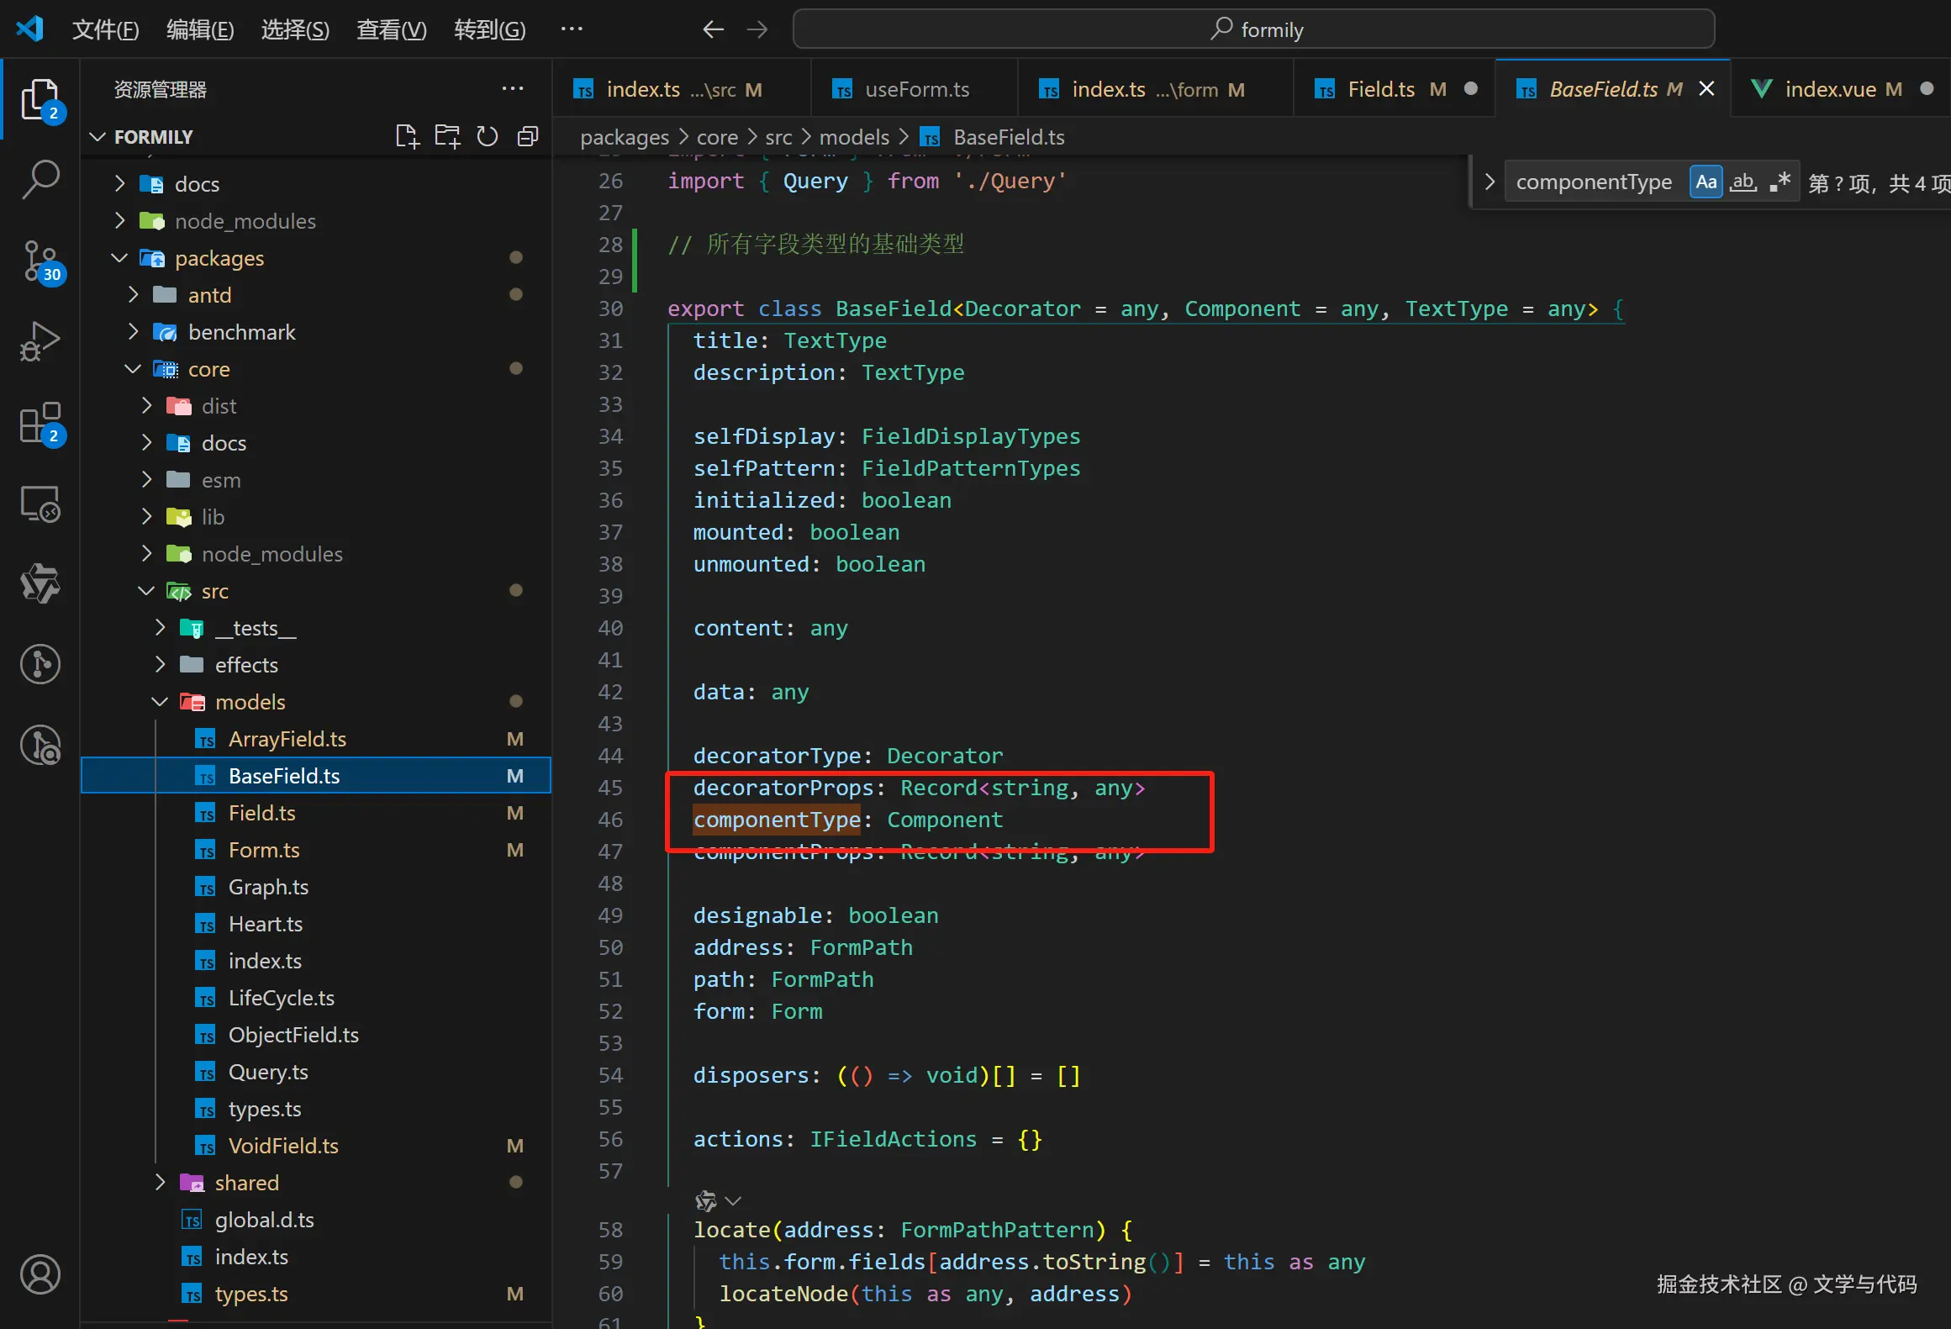This screenshot has height=1329, width=1951.
Task: Click the New File icon in explorer
Action: tap(407, 136)
